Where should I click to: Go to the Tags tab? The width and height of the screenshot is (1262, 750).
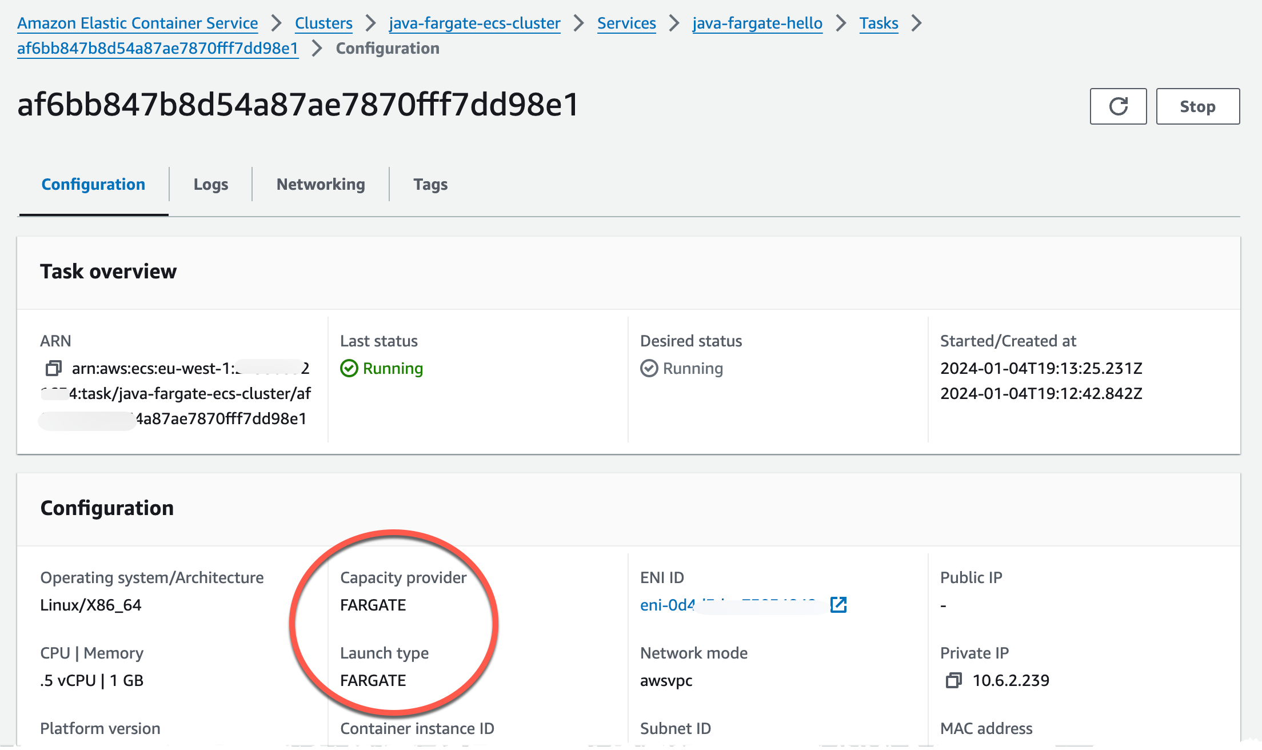point(430,184)
